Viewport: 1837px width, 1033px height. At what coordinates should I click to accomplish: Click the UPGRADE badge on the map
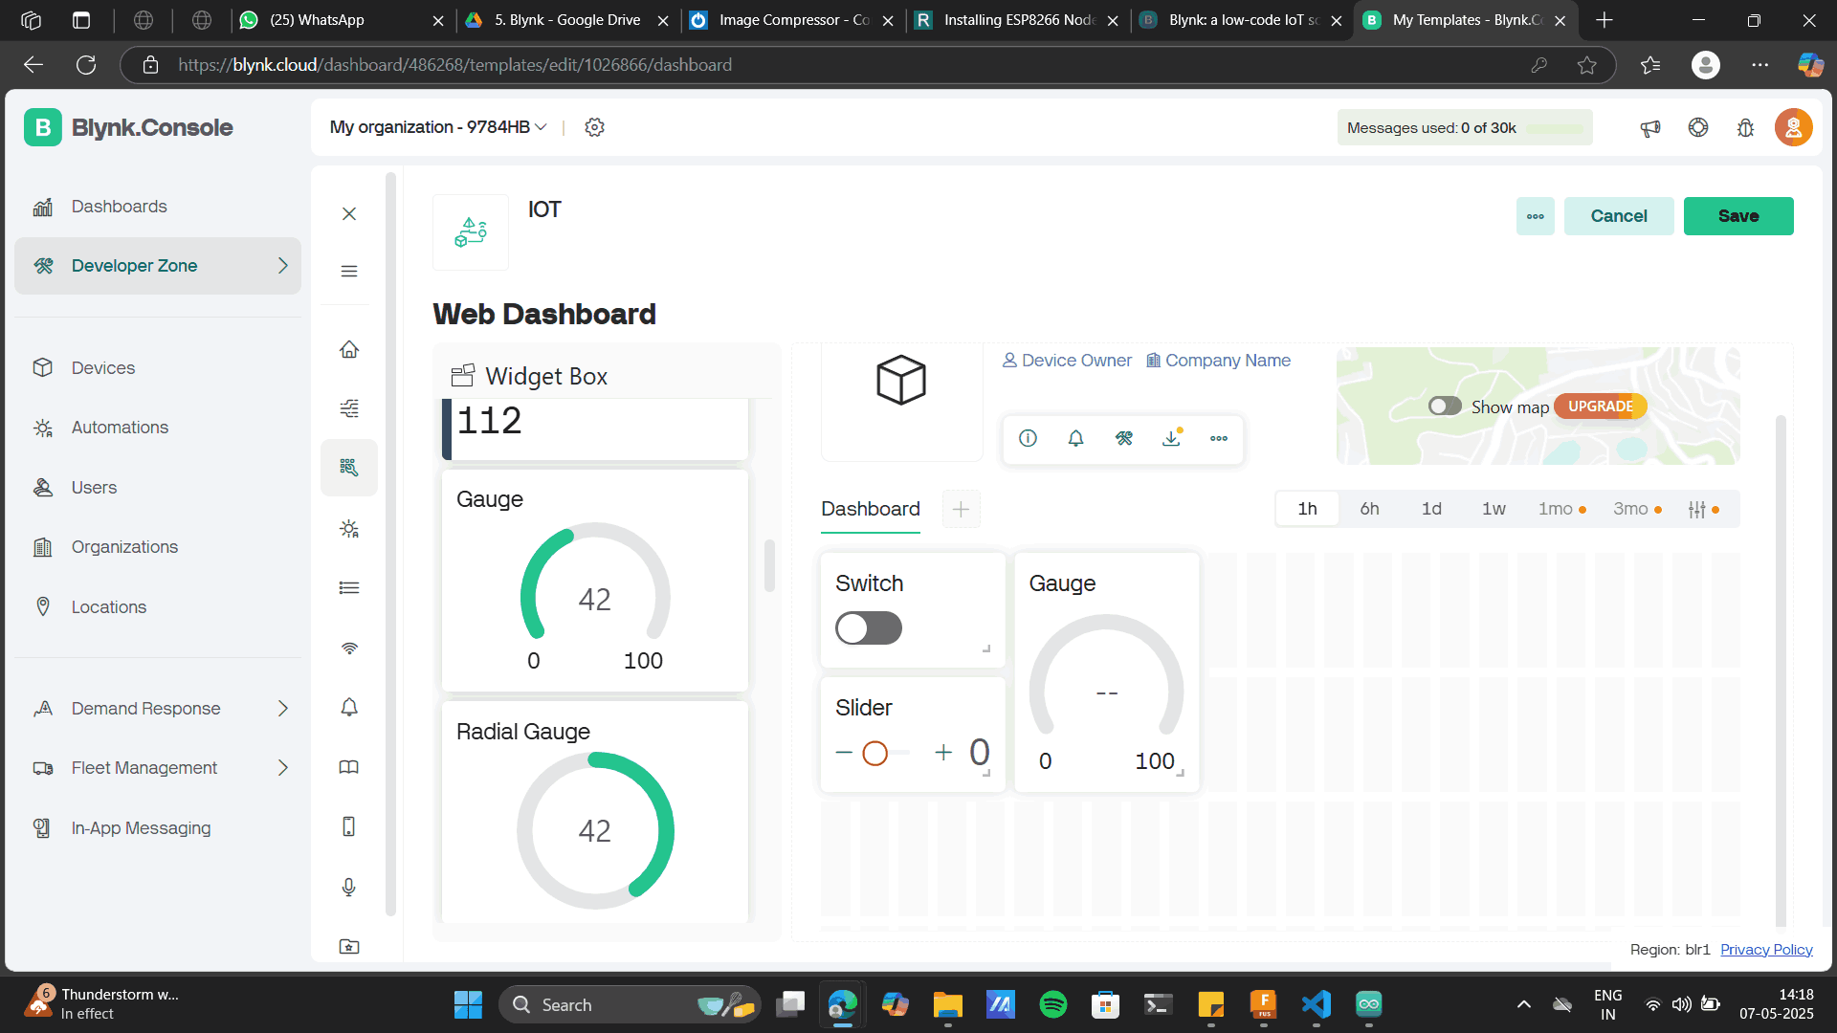coord(1601,407)
